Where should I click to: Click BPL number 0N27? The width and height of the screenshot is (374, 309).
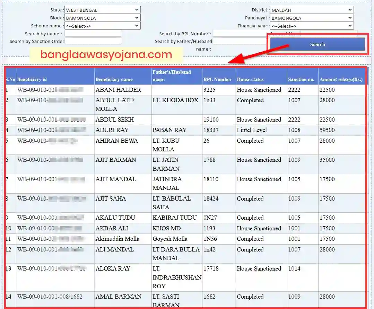(x=210, y=218)
